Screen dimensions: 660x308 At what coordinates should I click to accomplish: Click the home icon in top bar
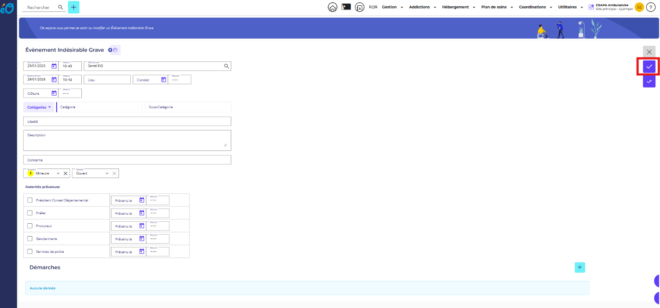click(333, 7)
